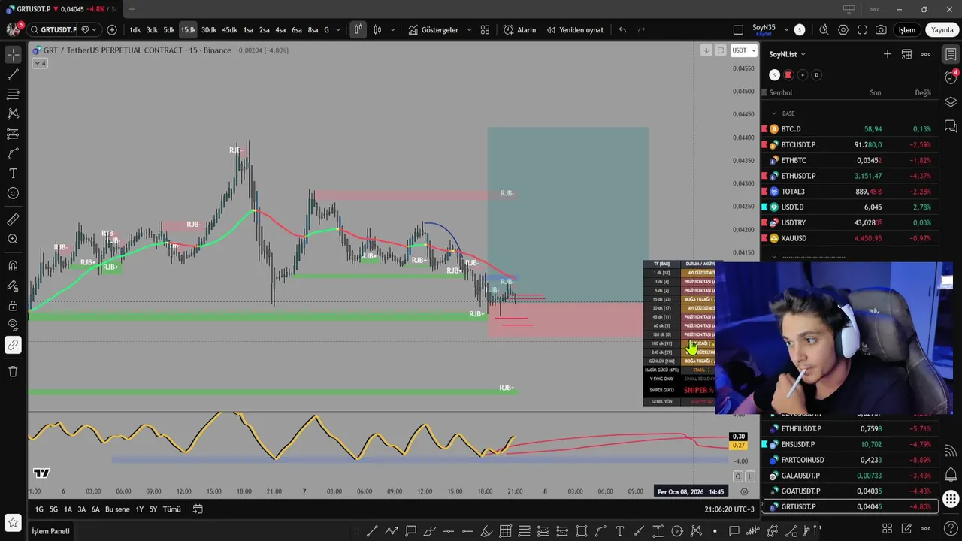Open the emoji and icons tool
The image size is (962, 541).
(13, 193)
